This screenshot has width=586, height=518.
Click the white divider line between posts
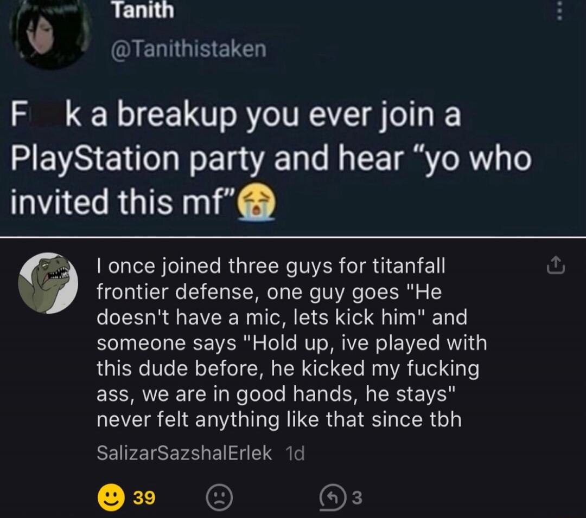293,237
